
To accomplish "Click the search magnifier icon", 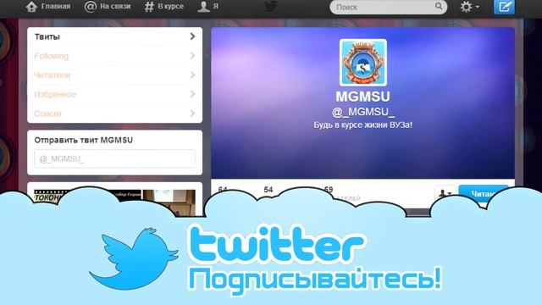I will click(439, 6).
